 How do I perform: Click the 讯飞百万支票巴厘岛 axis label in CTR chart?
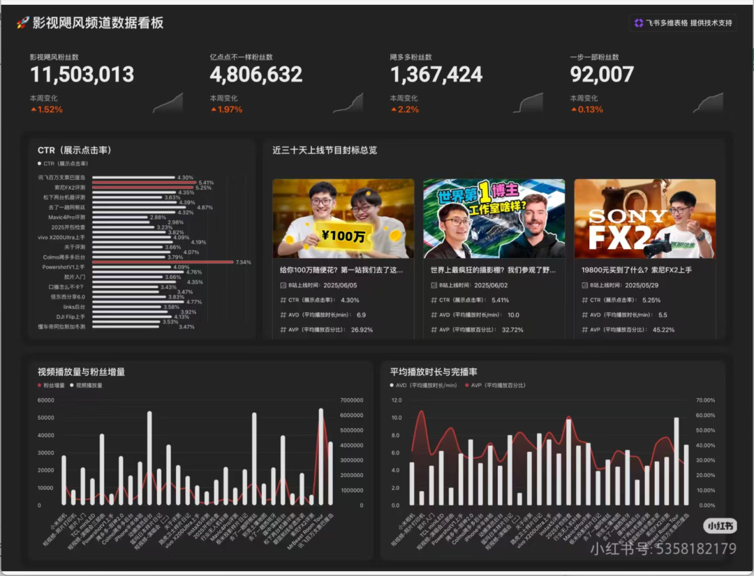pos(61,178)
